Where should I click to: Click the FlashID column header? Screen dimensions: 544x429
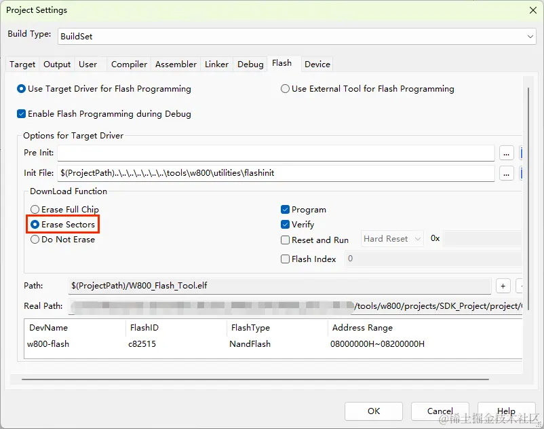pos(176,328)
